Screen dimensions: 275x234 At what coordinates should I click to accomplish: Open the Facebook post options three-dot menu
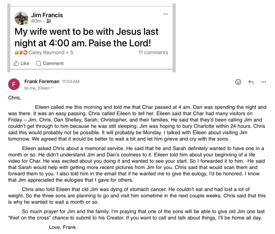(x=165, y=14)
